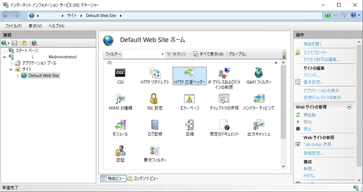363x192 pixels.
Task: Open 基本設定... action
Action: [313, 82]
